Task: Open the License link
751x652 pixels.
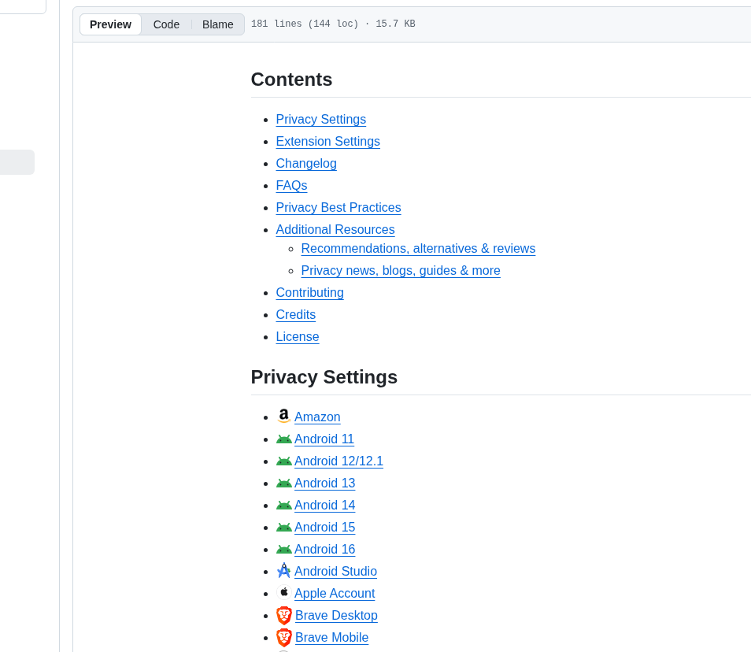Action: [298, 337]
